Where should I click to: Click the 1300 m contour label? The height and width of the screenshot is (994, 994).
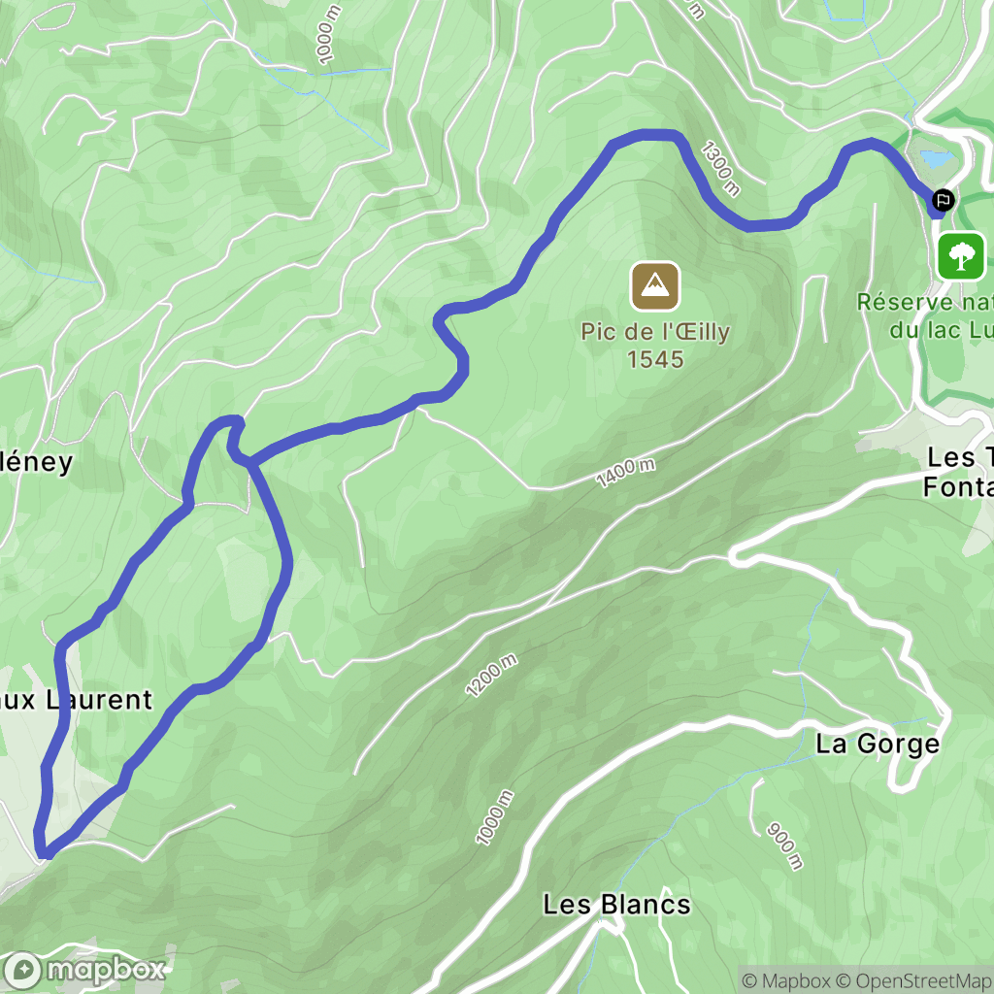click(x=719, y=169)
